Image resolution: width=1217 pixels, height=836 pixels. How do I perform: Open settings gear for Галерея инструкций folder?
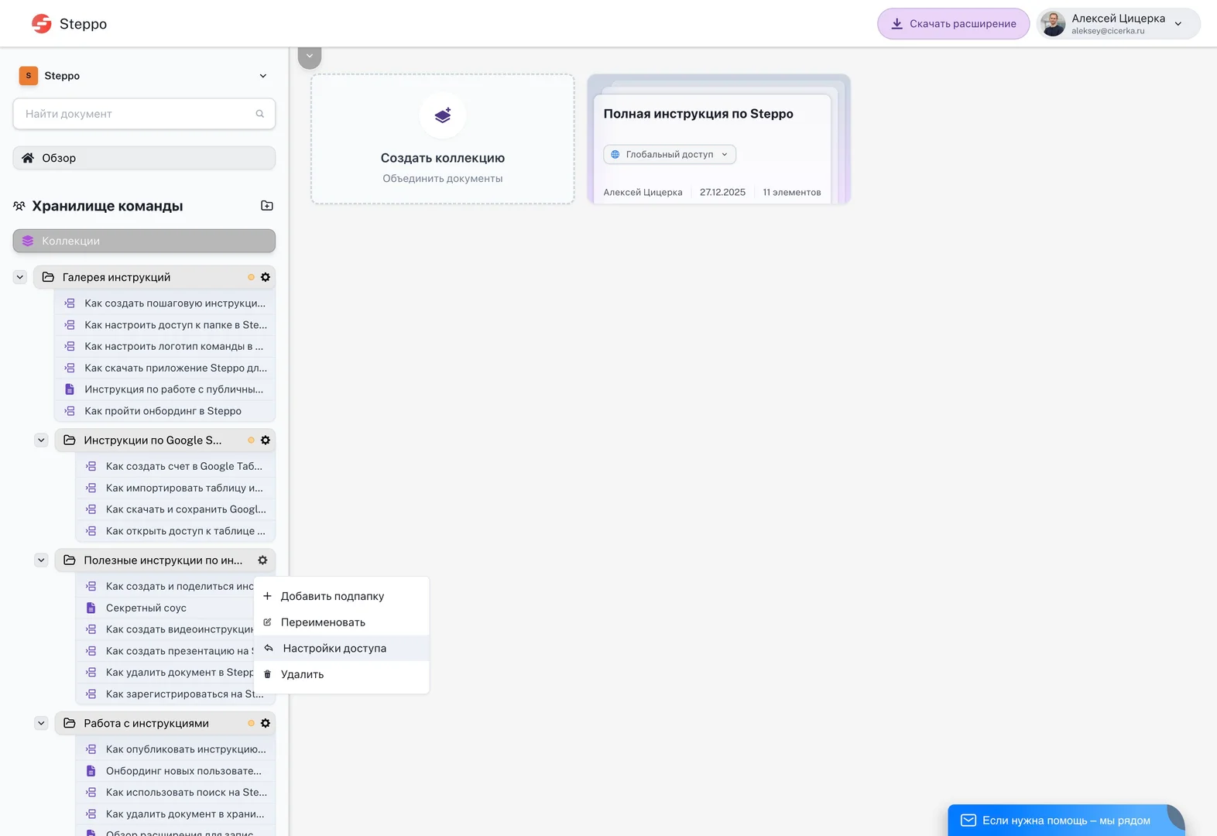[266, 277]
